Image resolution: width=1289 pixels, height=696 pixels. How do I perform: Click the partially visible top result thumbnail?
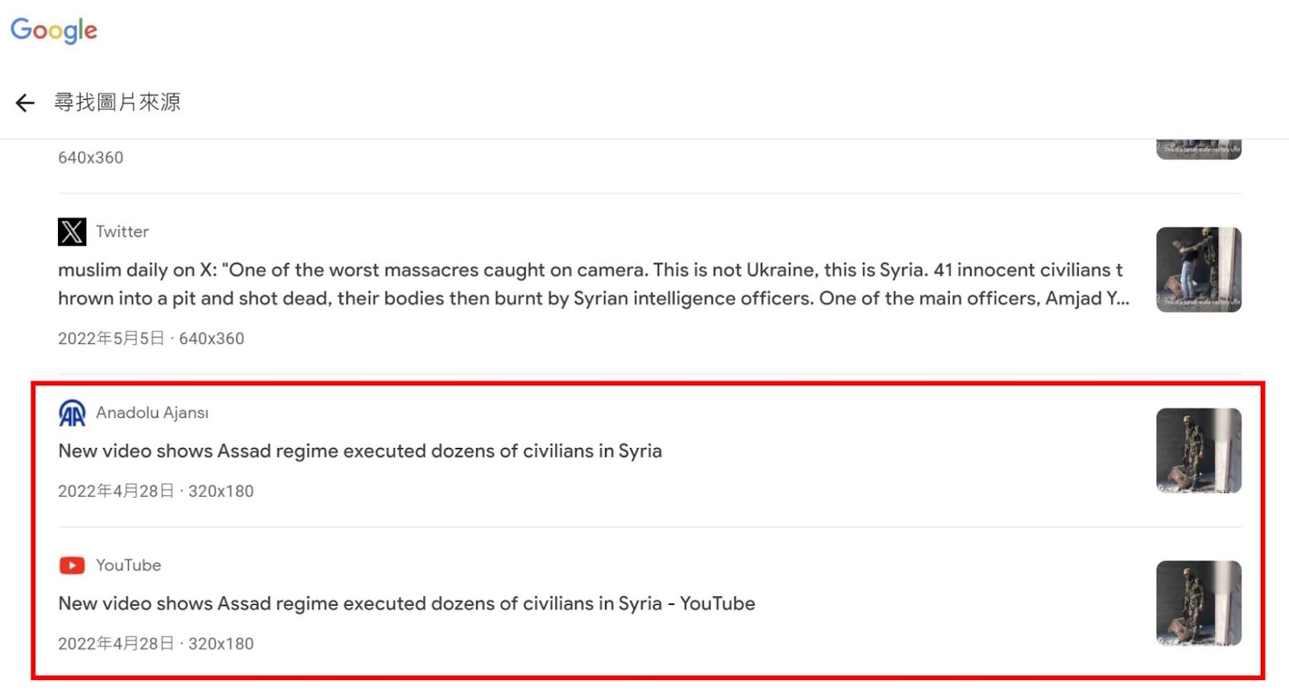tap(1198, 149)
